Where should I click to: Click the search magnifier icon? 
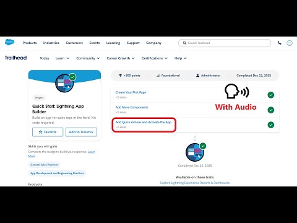pyautogui.click(x=184, y=43)
